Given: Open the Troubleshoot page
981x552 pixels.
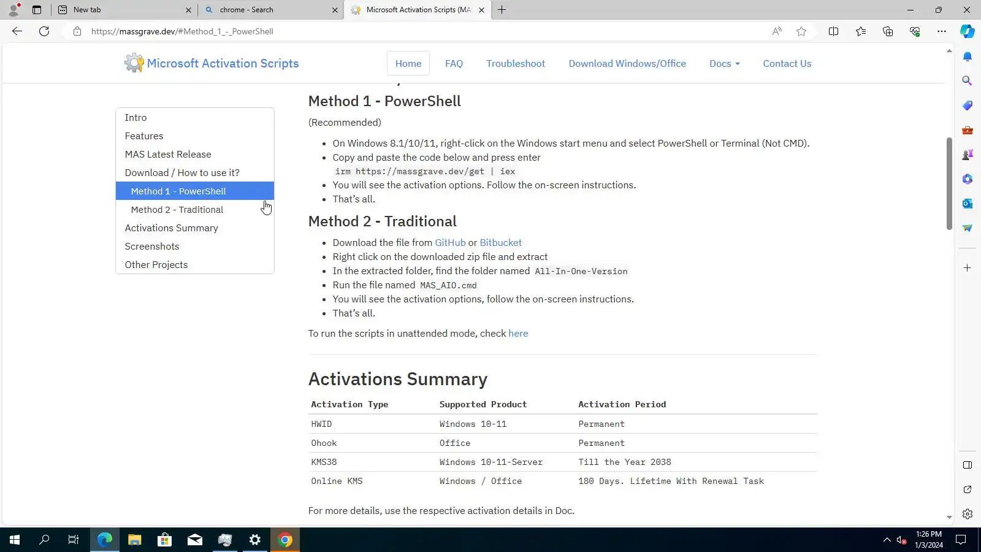Looking at the screenshot, I should click(x=516, y=64).
